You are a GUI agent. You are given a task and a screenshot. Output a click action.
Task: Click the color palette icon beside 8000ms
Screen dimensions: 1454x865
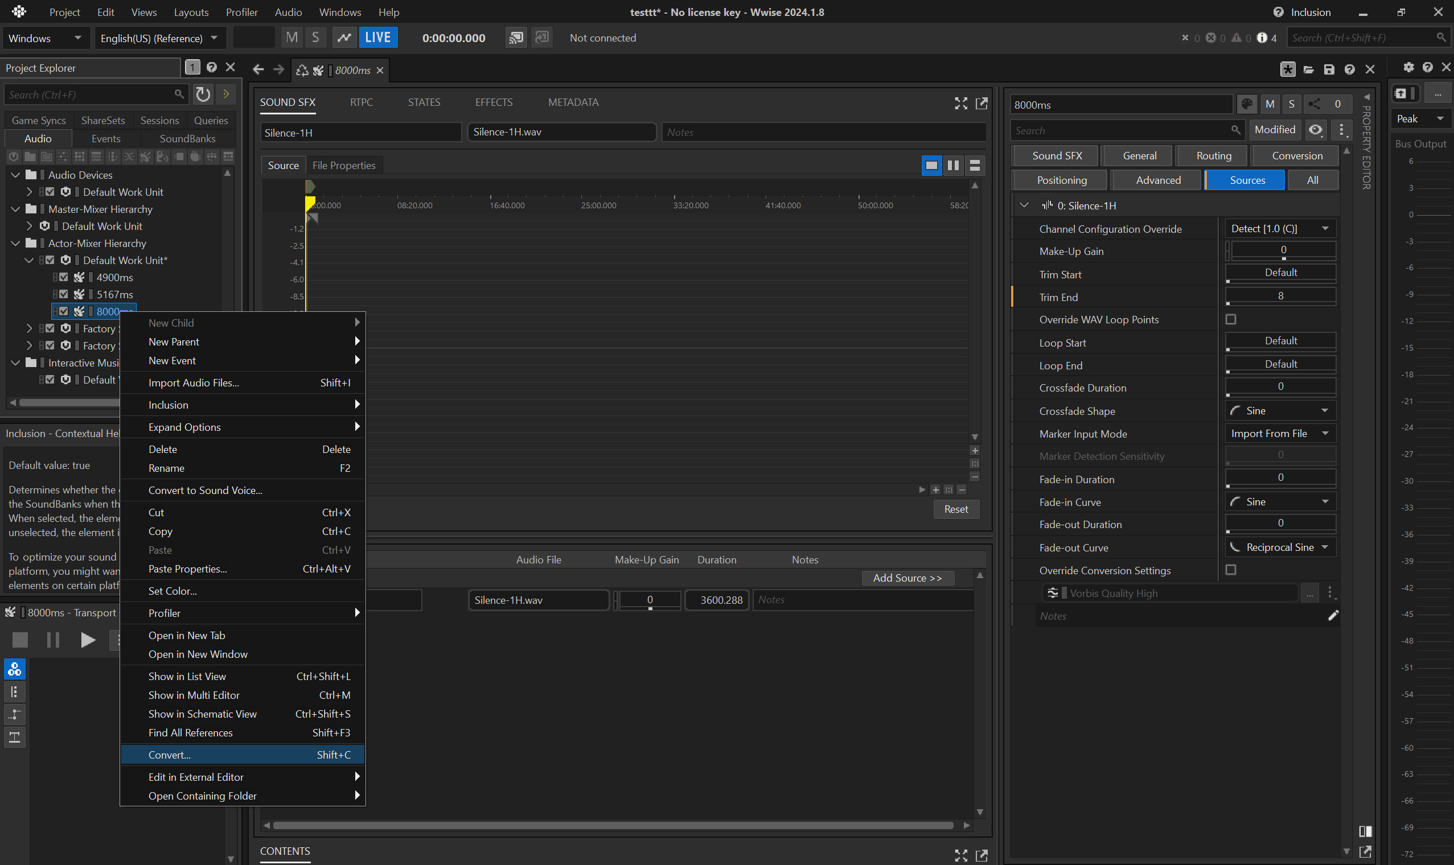(x=1246, y=104)
